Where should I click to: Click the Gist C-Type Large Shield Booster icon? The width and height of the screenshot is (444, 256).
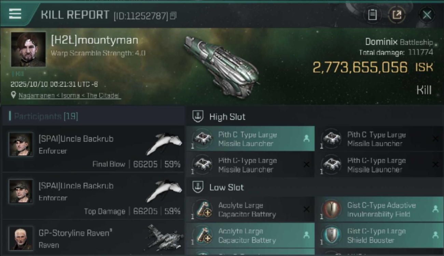(332, 235)
